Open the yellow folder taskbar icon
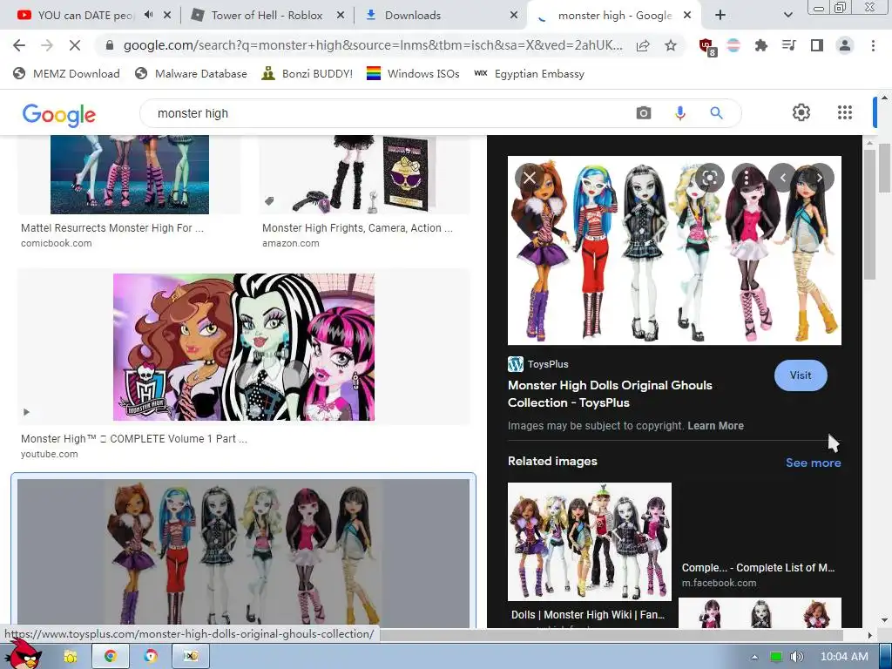This screenshot has height=669, width=892. coord(71,657)
